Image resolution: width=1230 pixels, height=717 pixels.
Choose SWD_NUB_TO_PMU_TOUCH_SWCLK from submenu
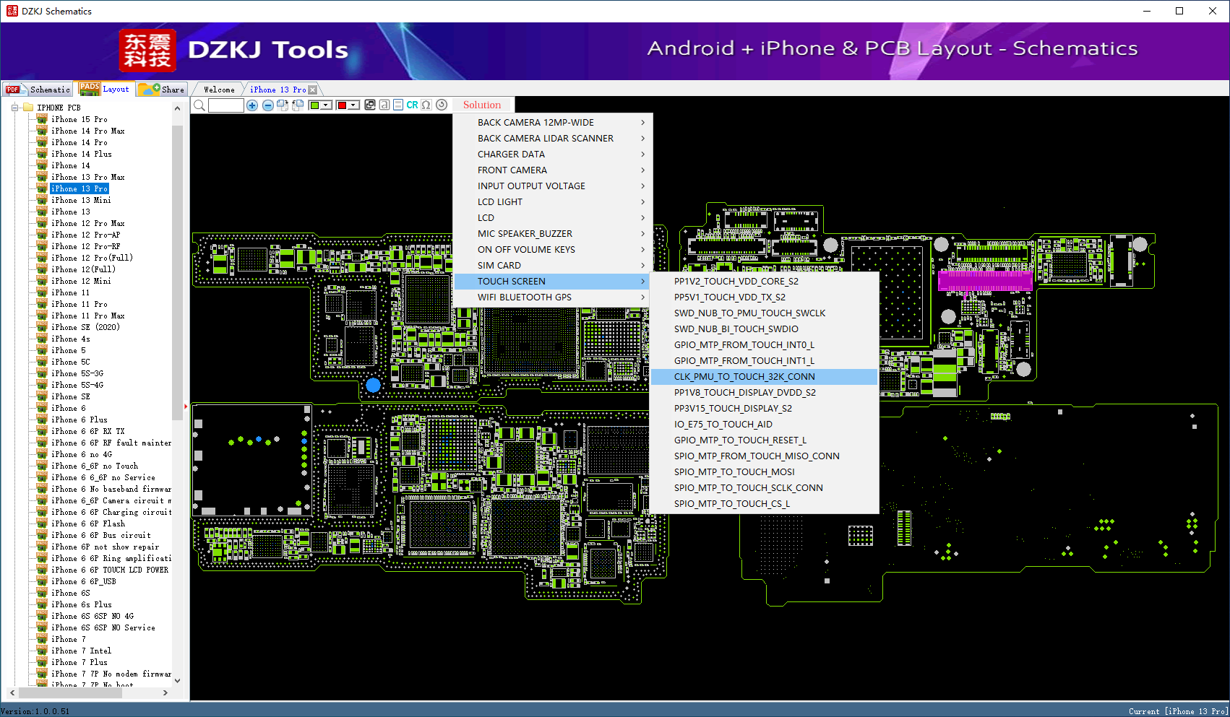[x=765, y=313]
